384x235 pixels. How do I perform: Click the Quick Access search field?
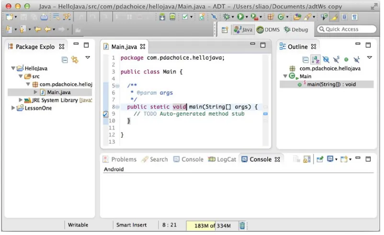pyautogui.click(x=347, y=29)
